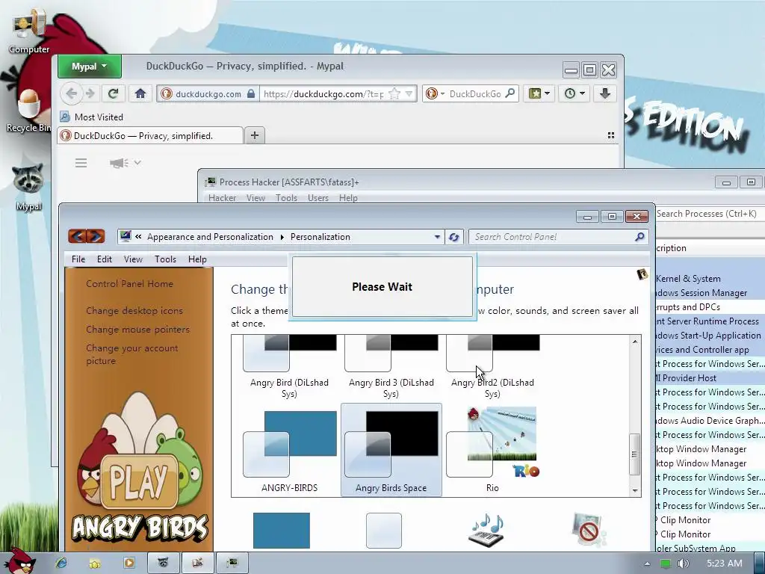The width and height of the screenshot is (765, 574).
Task: Open the green Mypal menu dropdown
Action: 90,67
